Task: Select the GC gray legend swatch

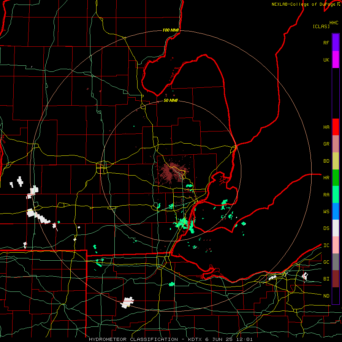Action: (336, 262)
